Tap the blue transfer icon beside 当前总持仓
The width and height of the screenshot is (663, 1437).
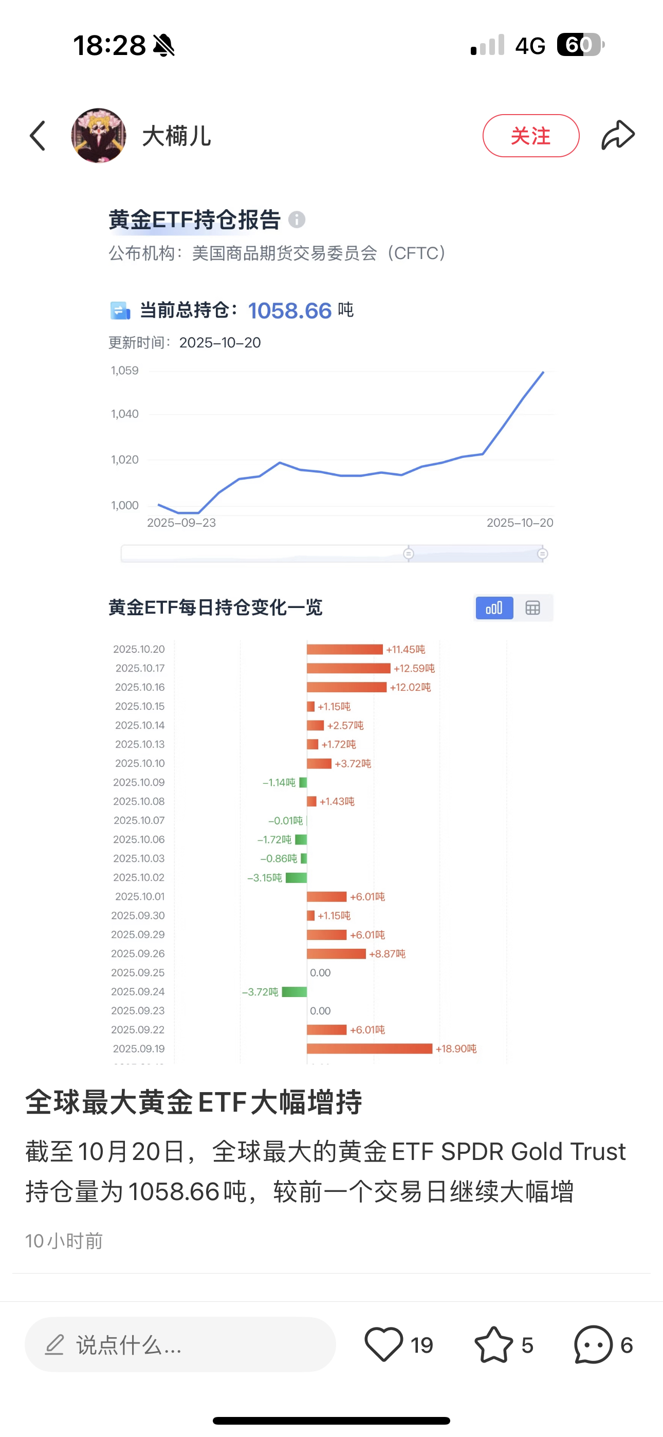[x=121, y=309]
